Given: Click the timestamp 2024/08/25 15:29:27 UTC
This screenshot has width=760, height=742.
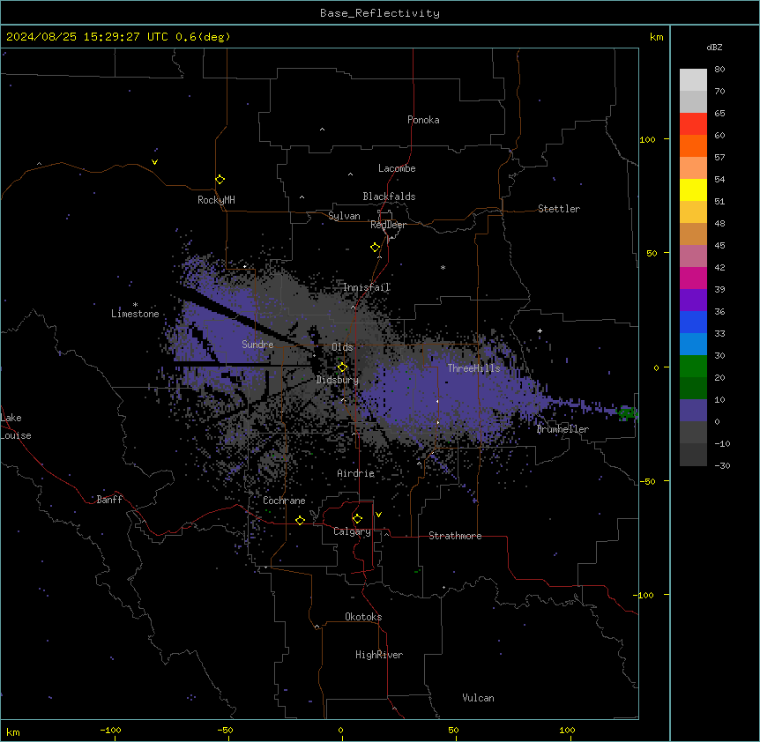Looking at the screenshot, I should [x=86, y=37].
